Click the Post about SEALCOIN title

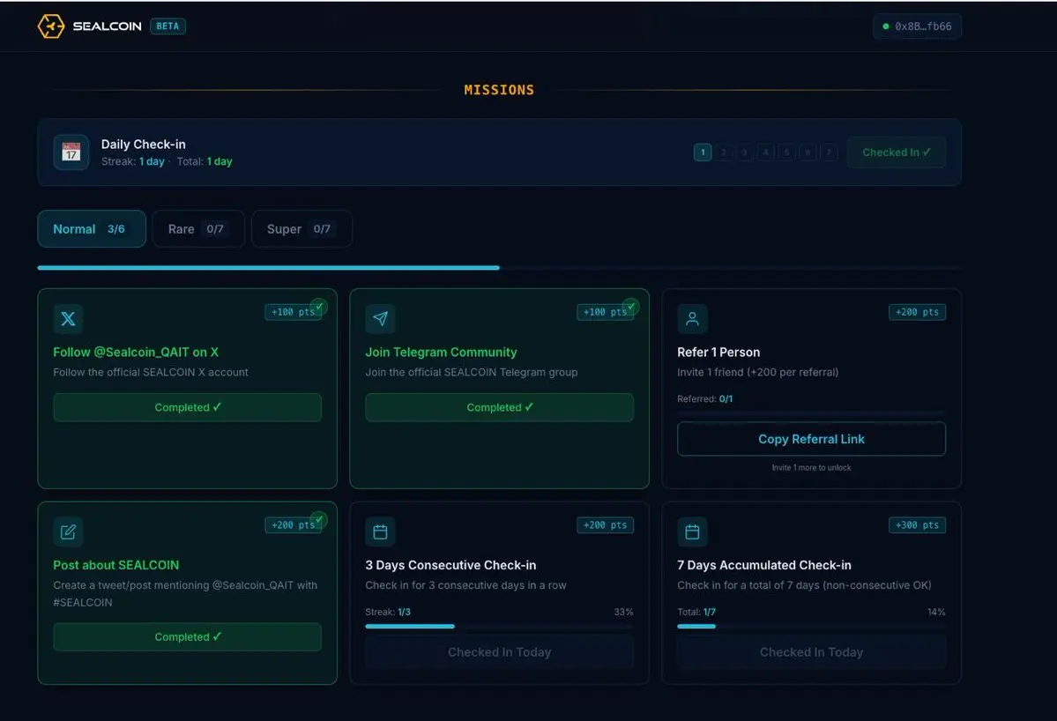tap(116, 565)
